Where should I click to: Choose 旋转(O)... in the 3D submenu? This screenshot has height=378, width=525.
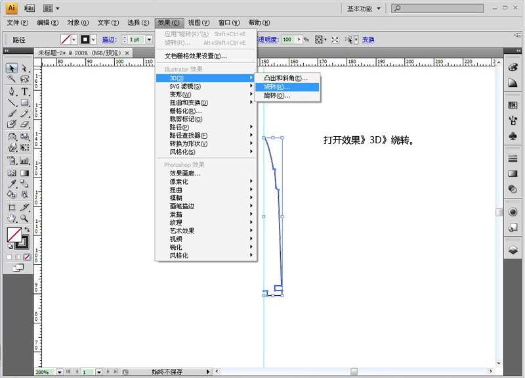tap(287, 95)
